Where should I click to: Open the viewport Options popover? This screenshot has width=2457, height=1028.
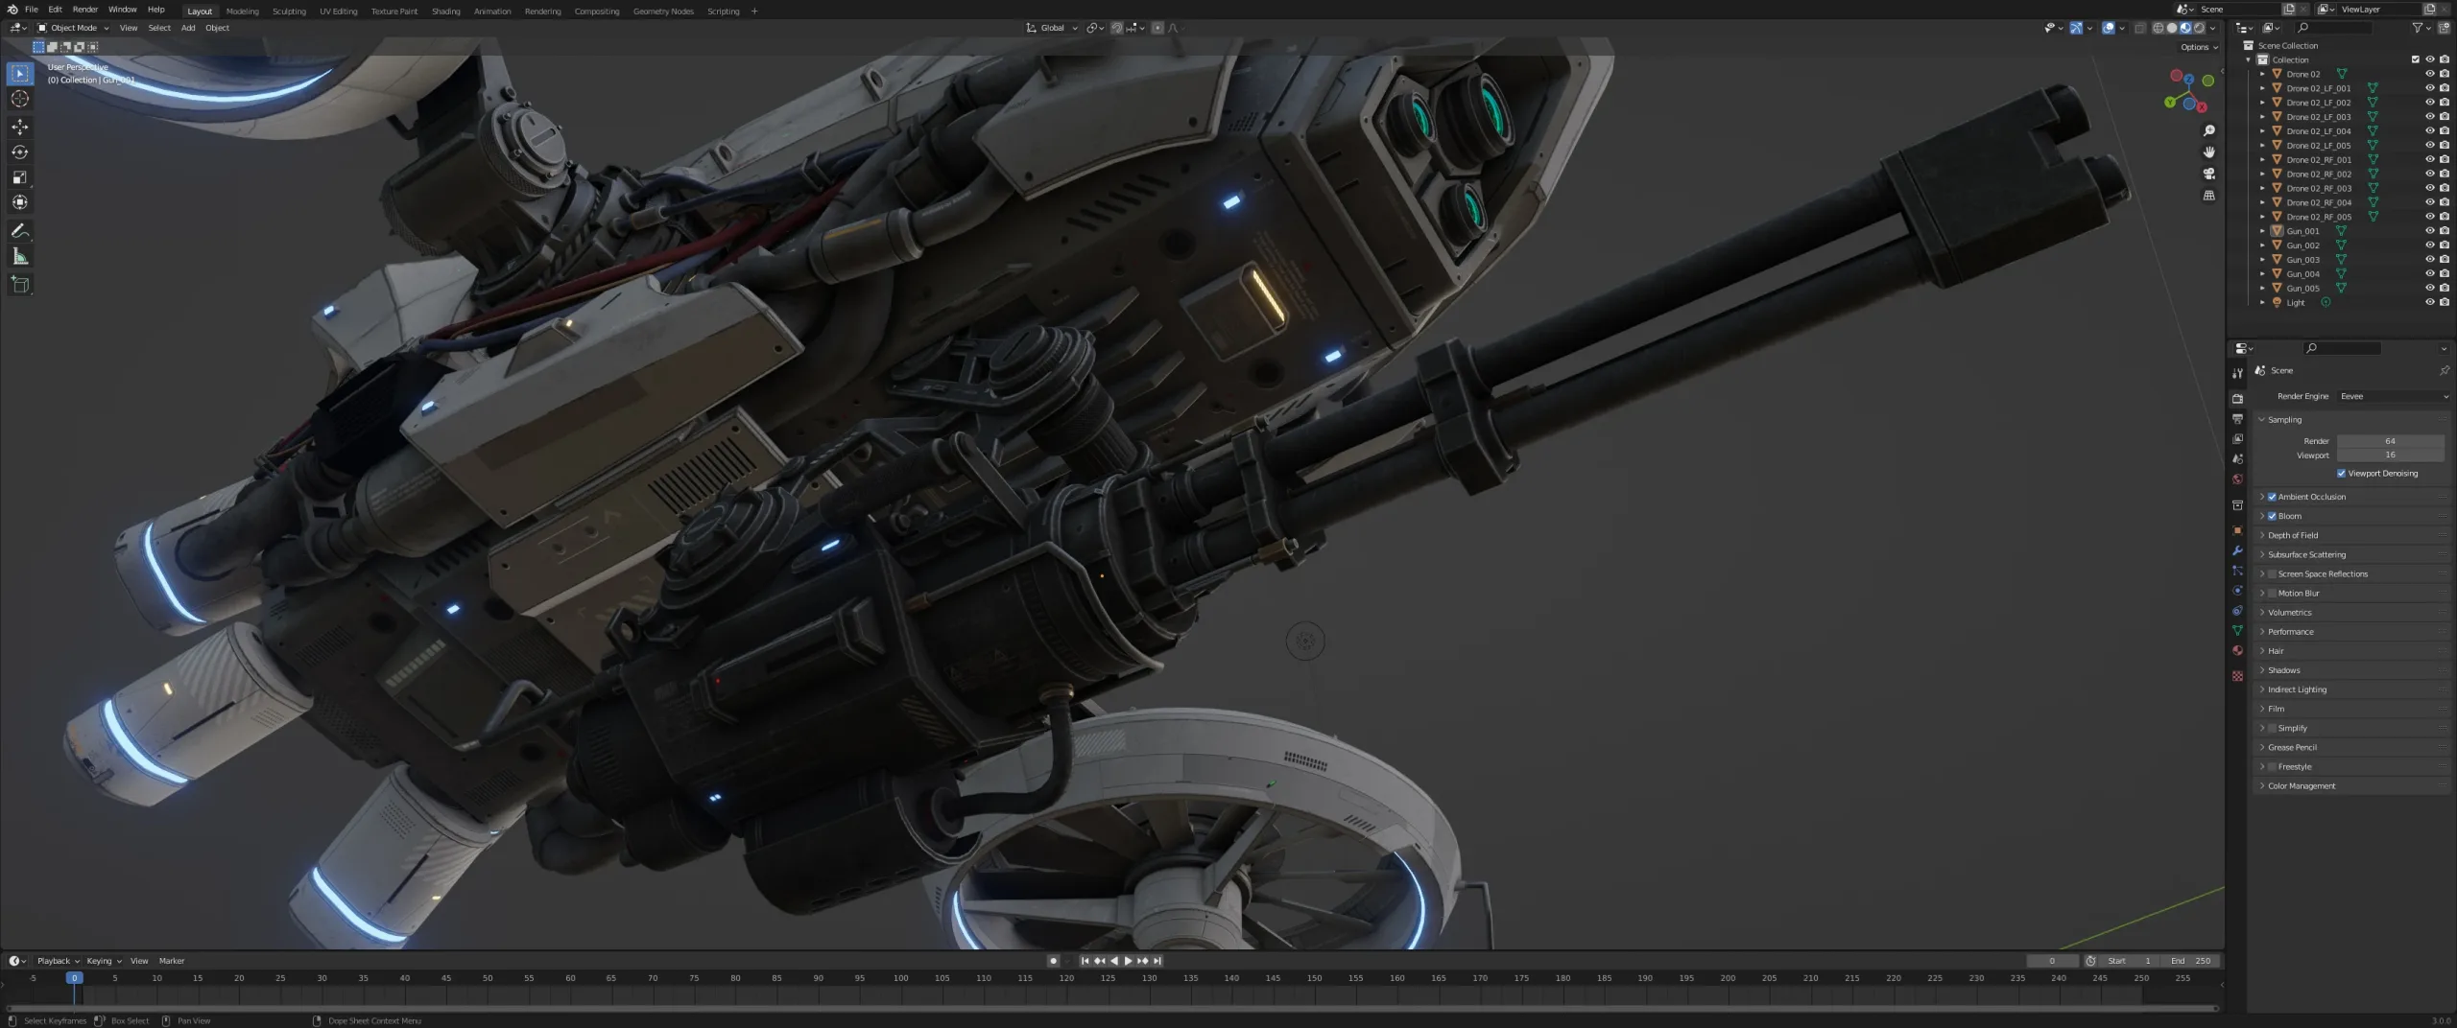(2197, 46)
